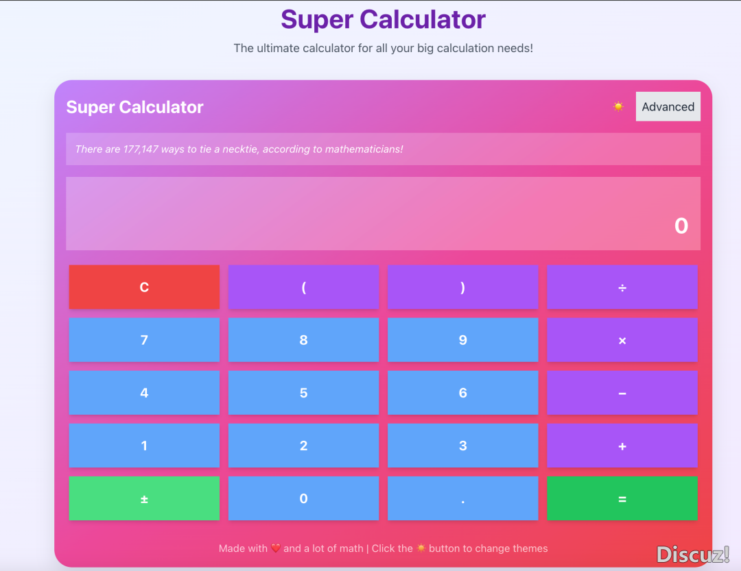This screenshot has width=741, height=571.
Task: Click the calculator display showing 0
Action: point(383,214)
